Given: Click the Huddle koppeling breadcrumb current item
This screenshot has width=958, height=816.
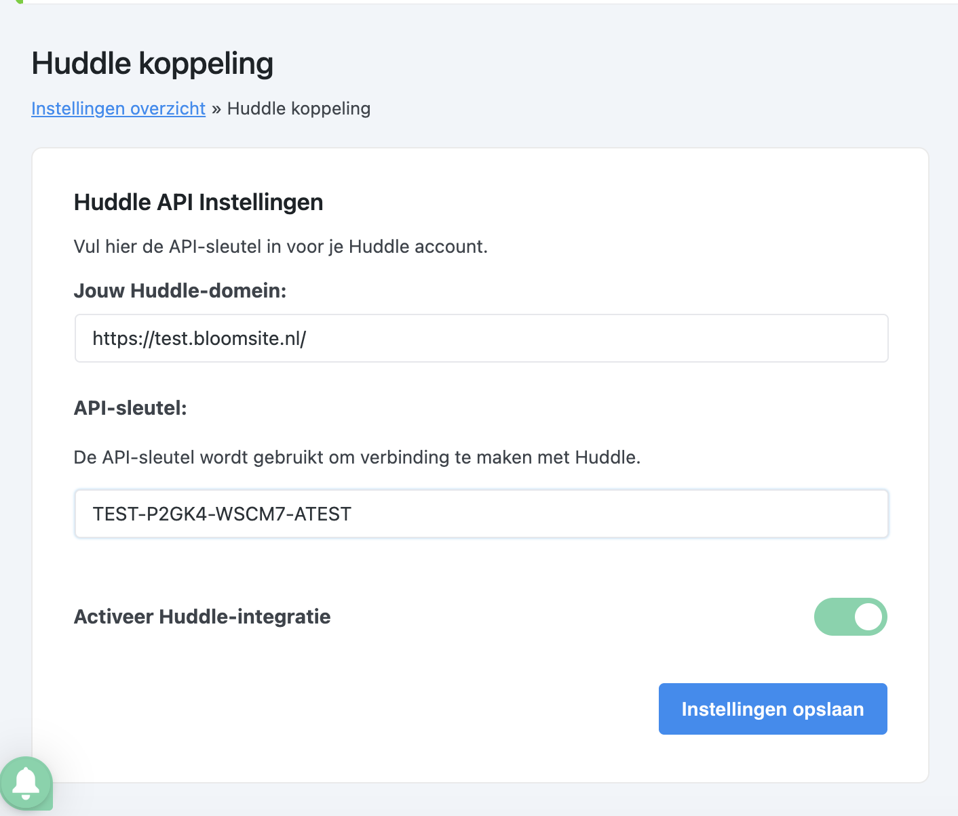Looking at the screenshot, I should click(x=299, y=108).
